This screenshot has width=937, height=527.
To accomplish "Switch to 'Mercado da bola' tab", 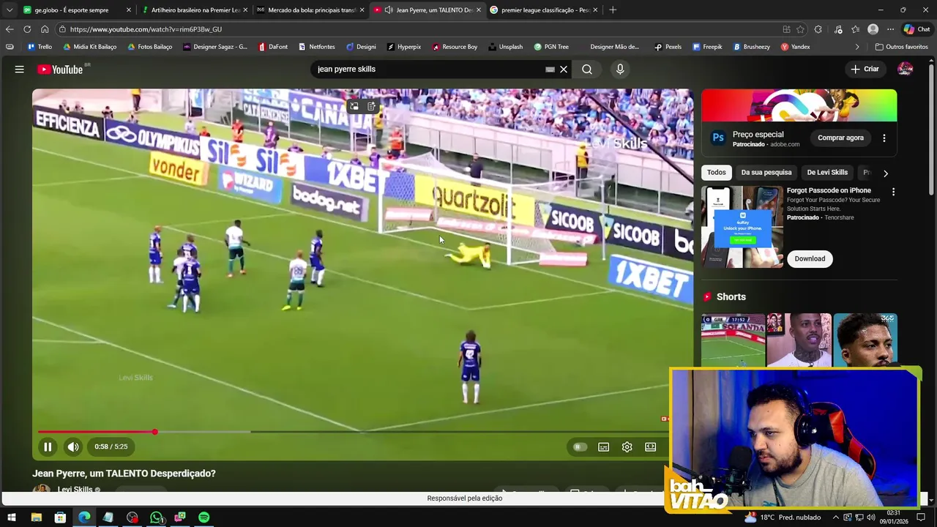I will pos(311,10).
